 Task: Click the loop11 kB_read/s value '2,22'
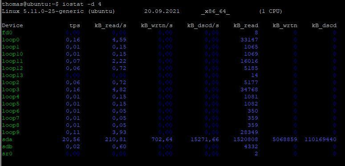119,61
